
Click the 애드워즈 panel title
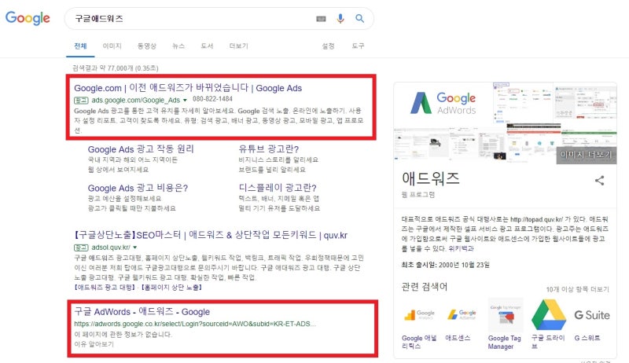430,178
